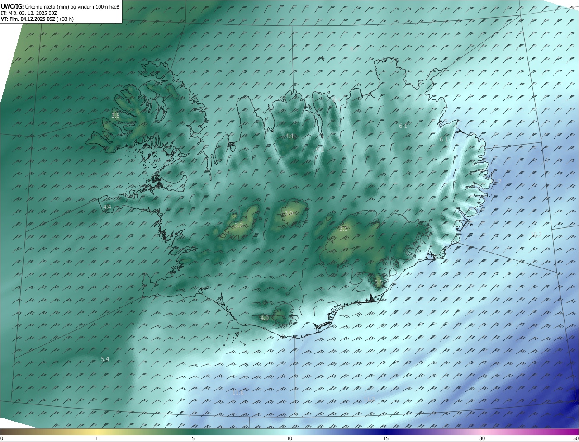Click the UWC/IG map title line

click(x=60, y=6)
